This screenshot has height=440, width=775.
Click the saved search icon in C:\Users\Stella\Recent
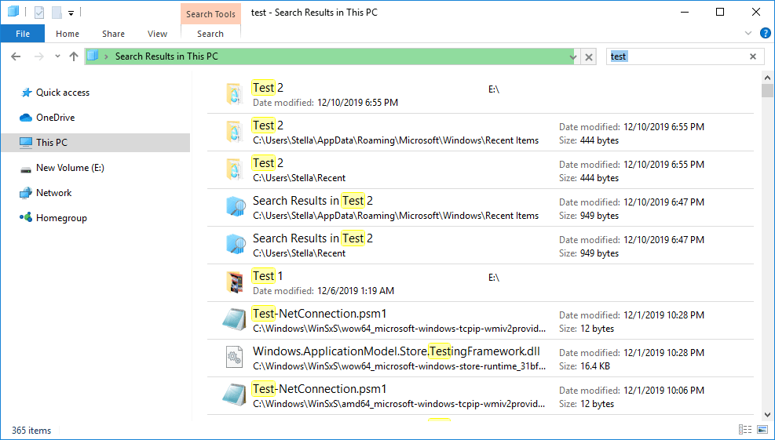coord(236,245)
